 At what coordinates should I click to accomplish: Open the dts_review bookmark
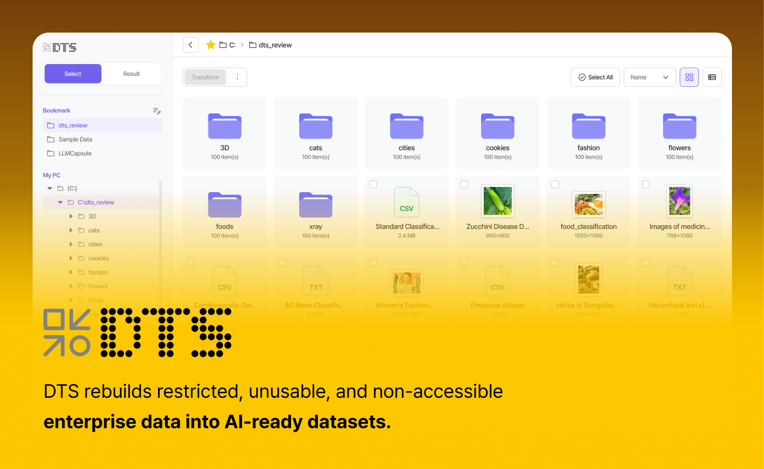coord(102,125)
